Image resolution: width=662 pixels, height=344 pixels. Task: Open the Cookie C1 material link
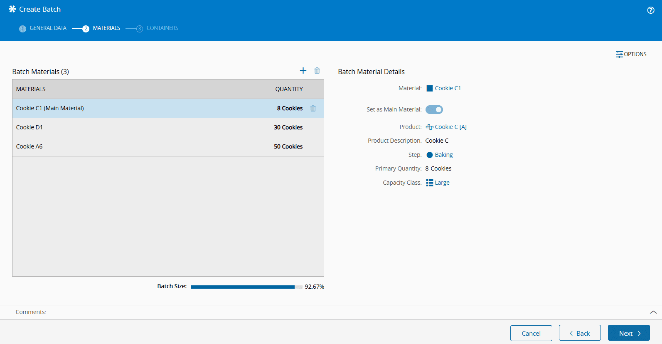(448, 88)
